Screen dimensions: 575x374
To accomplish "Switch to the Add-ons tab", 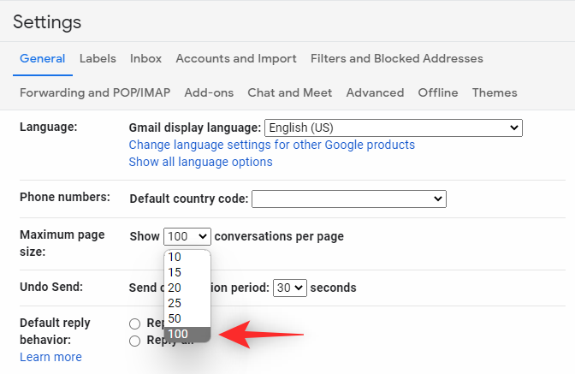I will point(208,92).
